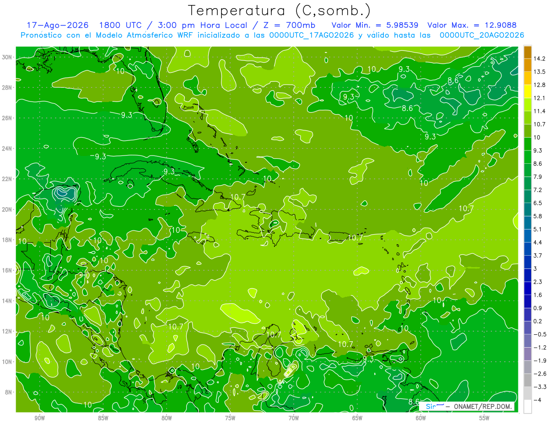549x424 pixels.
Task: Select the "70W" longitude axis label
Action: (x=294, y=418)
